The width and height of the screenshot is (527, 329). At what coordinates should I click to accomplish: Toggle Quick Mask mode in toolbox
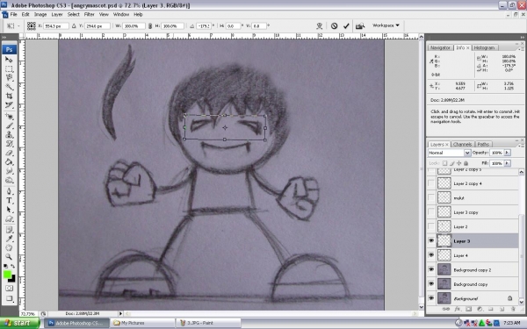9,288
